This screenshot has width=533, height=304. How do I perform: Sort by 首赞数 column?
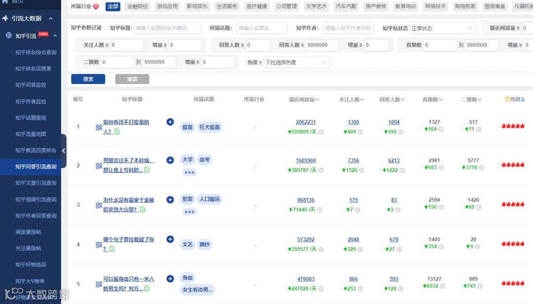pyautogui.click(x=432, y=99)
